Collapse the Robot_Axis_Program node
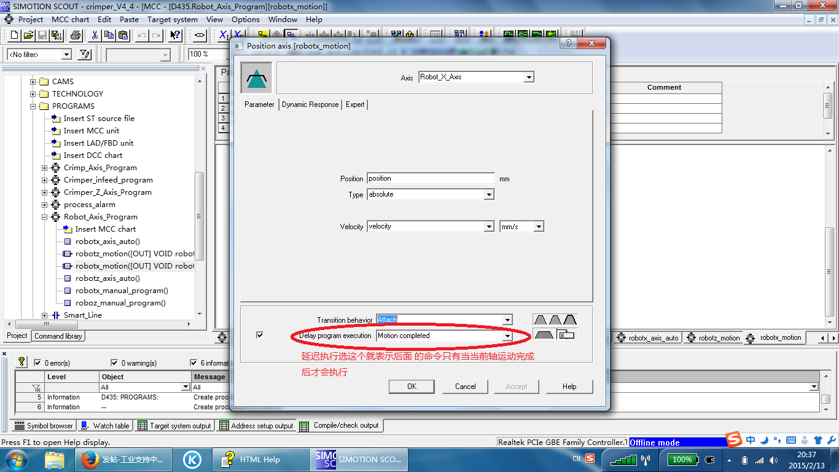This screenshot has height=472, width=839. coord(44,217)
